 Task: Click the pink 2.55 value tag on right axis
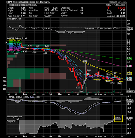(129, 66)
